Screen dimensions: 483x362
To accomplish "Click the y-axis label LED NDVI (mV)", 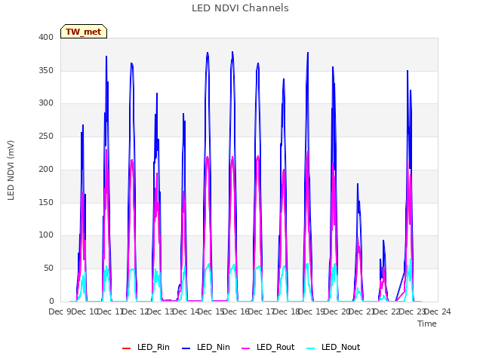I will (x=11, y=170).
